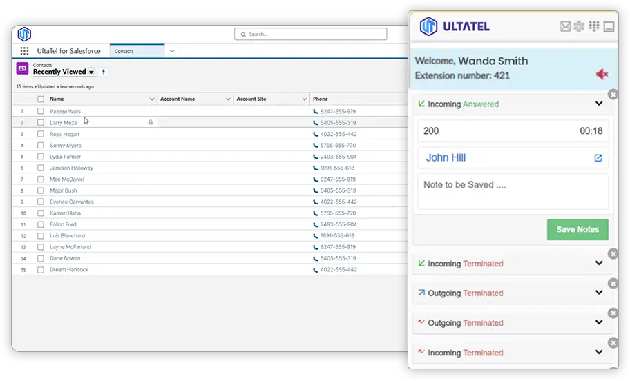Open the tab dropdown next to Contacts
Screen dimensions: 630x381
pyautogui.click(x=172, y=51)
